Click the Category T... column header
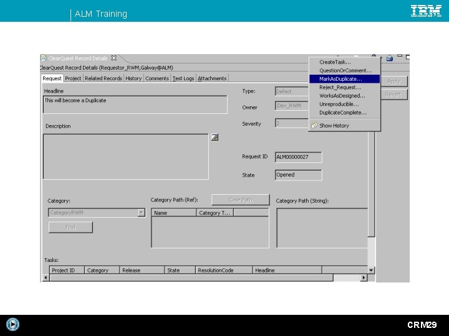This screenshot has height=336, width=449. click(x=215, y=213)
